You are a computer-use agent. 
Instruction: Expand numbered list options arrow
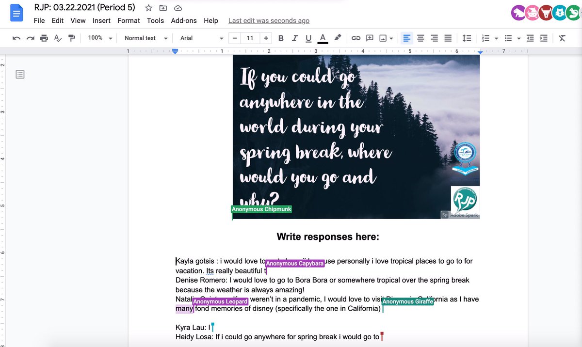[x=496, y=38]
